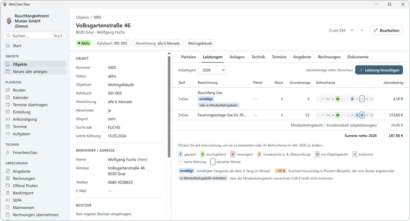Toggle month O in the 2aGas Kehrschema
The height and width of the screenshot is (221, 410).
coord(362,115)
